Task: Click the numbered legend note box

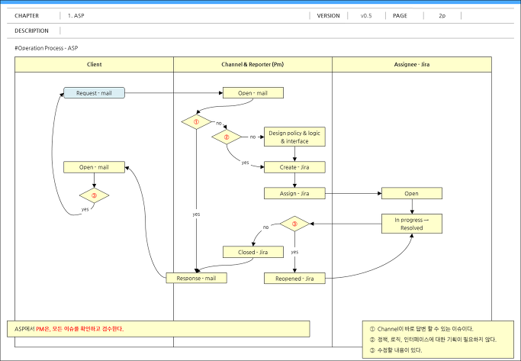Action: point(438,340)
